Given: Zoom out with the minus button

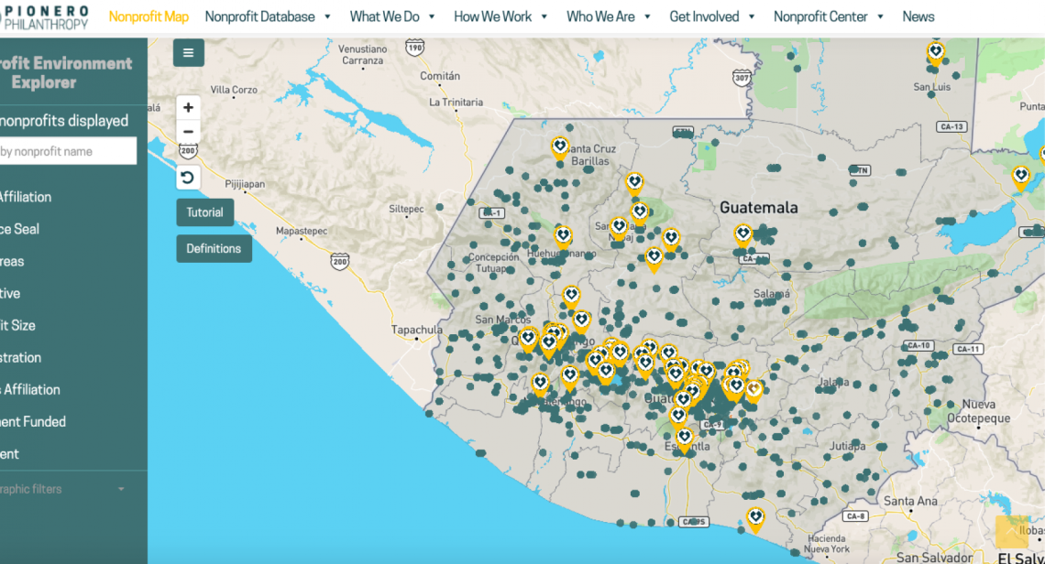Looking at the screenshot, I should click(x=188, y=132).
